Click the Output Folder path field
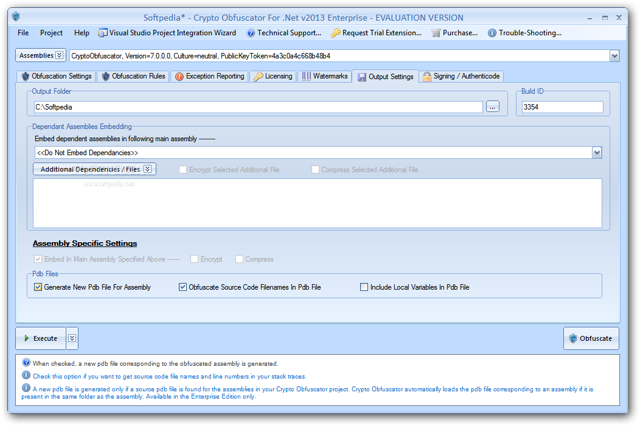Screen dimensions: 640x426 pyautogui.click(x=259, y=107)
